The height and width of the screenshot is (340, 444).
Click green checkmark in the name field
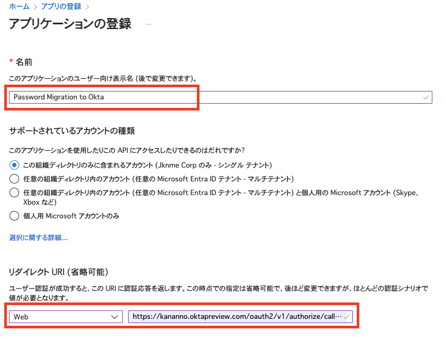pyautogui.click(x=426, y=97)
